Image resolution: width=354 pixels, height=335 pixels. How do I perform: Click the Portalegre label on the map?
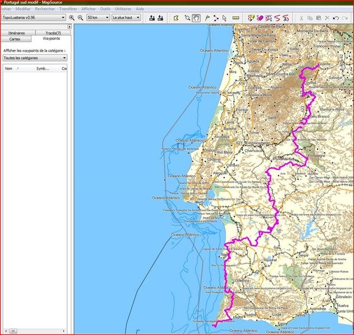coord(317,156)
